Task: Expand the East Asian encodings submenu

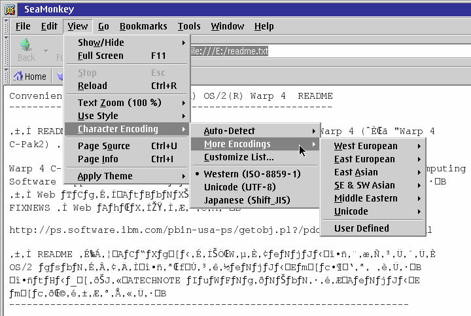Action: coord(356,172)
